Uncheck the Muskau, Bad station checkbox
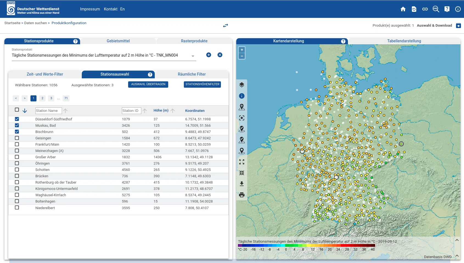 17,125
